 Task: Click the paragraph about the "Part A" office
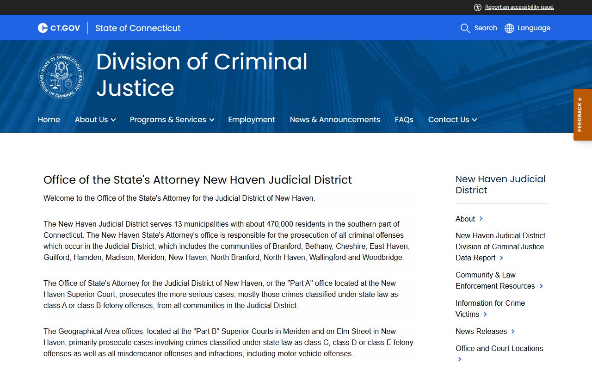pos(221,294)
